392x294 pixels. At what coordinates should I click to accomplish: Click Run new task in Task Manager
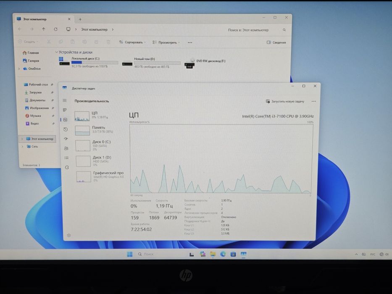pos(285,102)
